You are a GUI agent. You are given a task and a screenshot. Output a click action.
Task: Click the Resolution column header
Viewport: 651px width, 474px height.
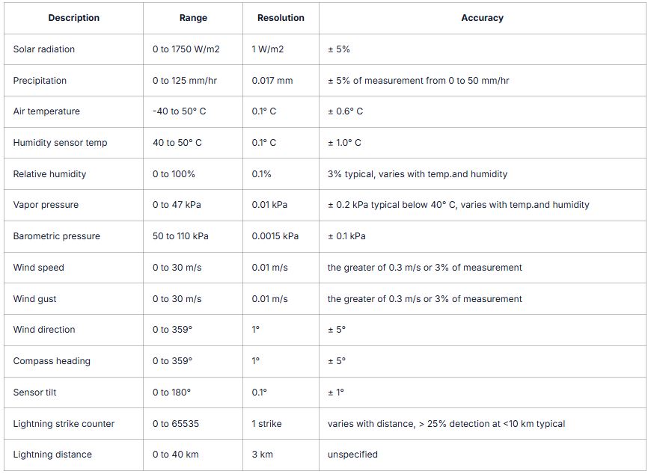point(281,18)
